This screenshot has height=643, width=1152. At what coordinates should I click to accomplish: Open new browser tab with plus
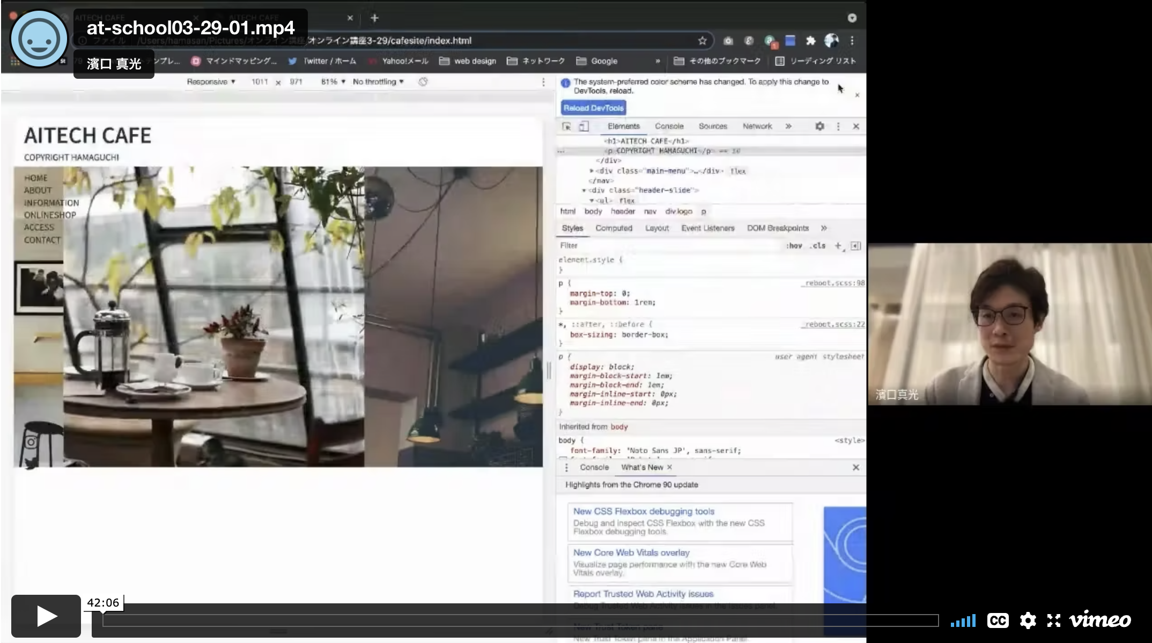point(374,18)
